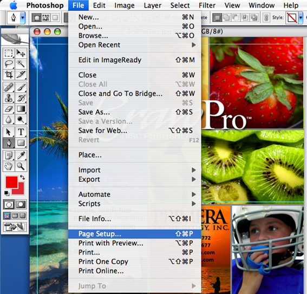Select the Lasso tool
This screenshot has width=307, height=294.
[9, 64]
